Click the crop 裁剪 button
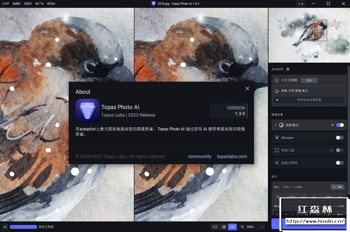Screen dimensions: 350x232 click(337, 187)
